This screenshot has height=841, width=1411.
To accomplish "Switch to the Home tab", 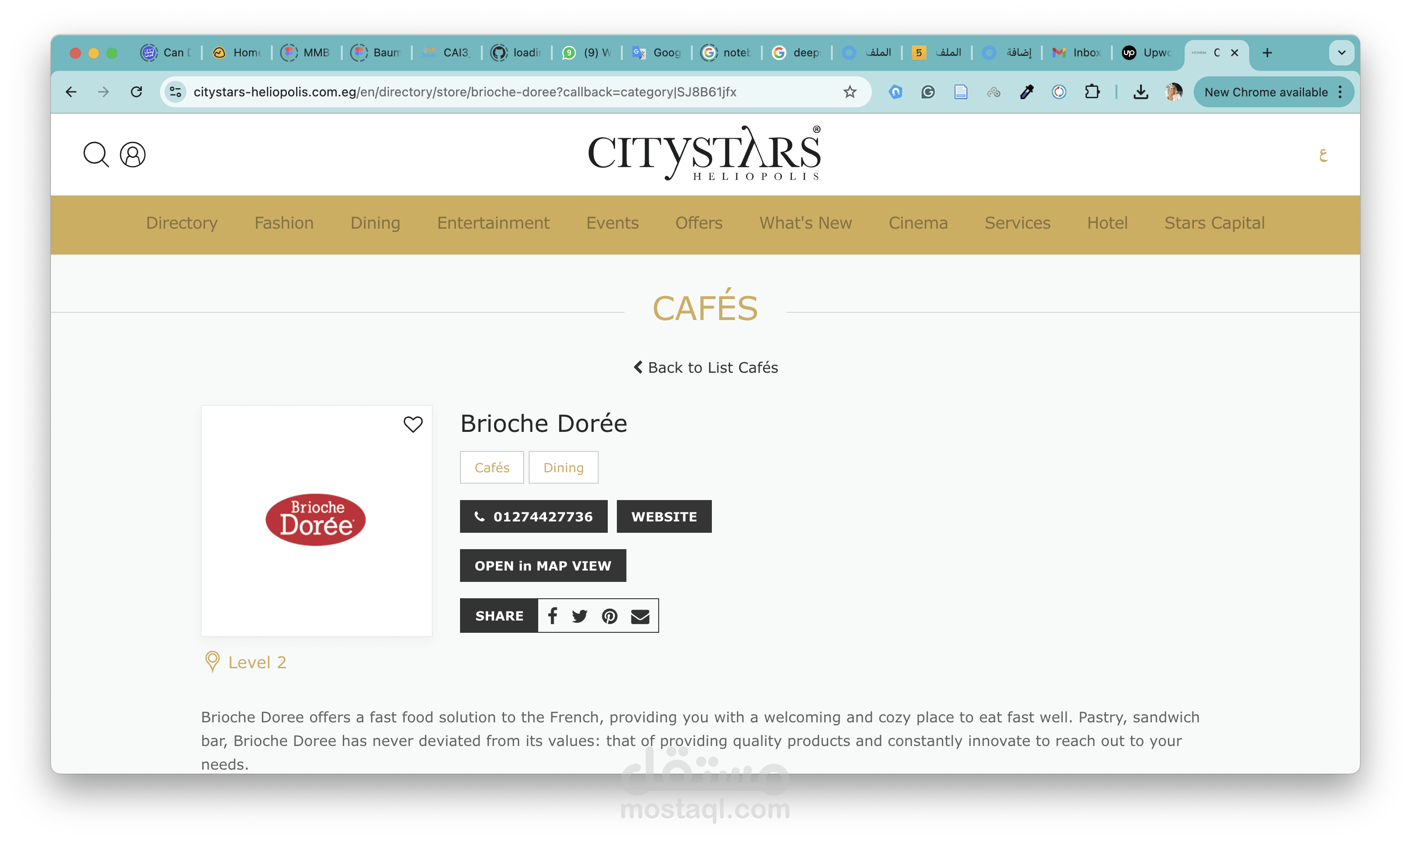I will pos(236,53).
